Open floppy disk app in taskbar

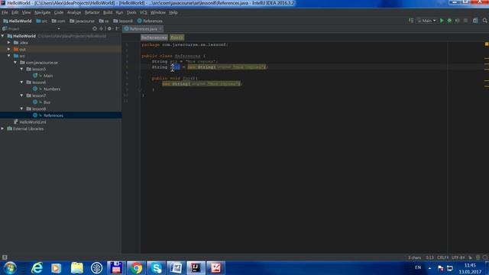click(x=116, y=268)
